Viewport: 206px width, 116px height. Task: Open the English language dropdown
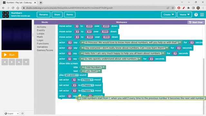[x=12, y=113]
